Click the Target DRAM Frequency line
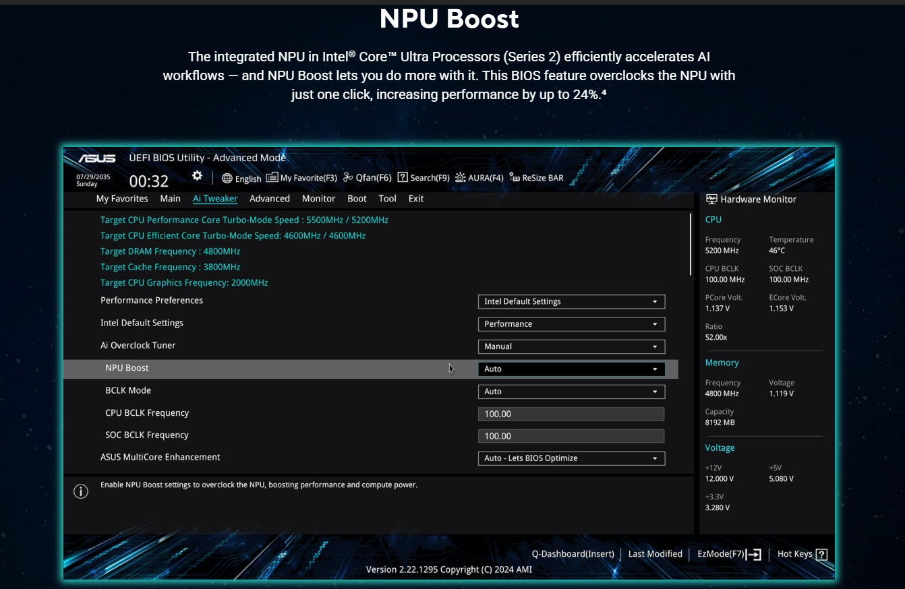Screen dimensions: 905x589 click(x=171, y=251)
